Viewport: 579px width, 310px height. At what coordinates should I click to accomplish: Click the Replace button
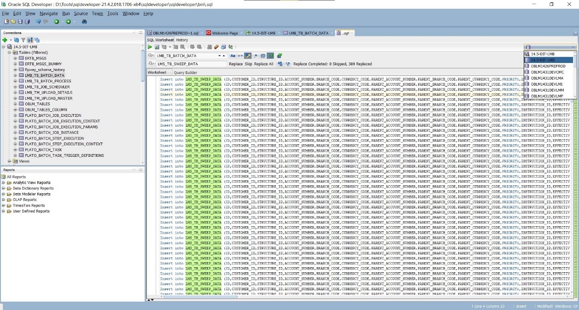[x=236, y=64]
